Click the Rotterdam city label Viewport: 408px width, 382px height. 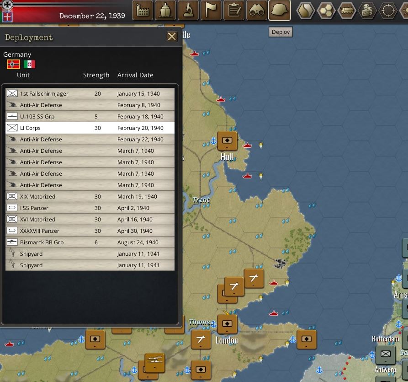tap(385, 339)
